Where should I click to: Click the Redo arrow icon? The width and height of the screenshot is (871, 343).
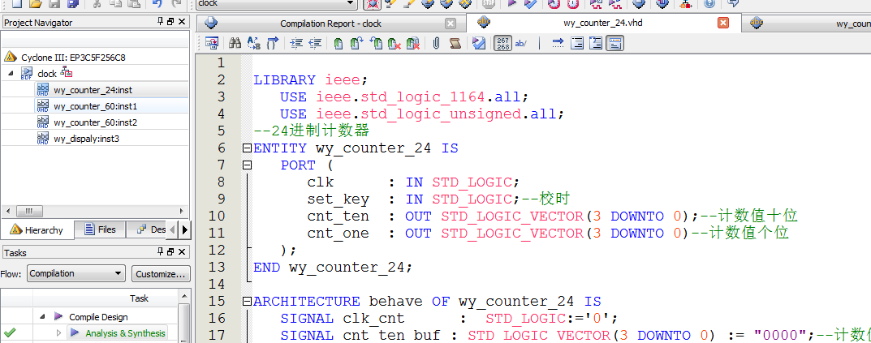click(x=176, y=3)
